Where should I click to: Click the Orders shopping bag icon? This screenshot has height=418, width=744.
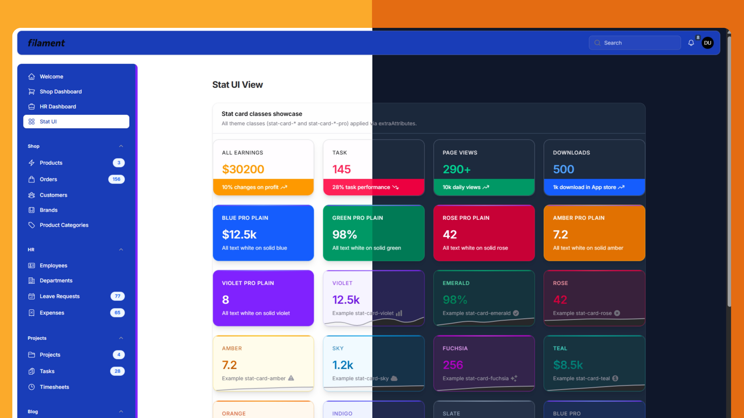tap(31, 179)
